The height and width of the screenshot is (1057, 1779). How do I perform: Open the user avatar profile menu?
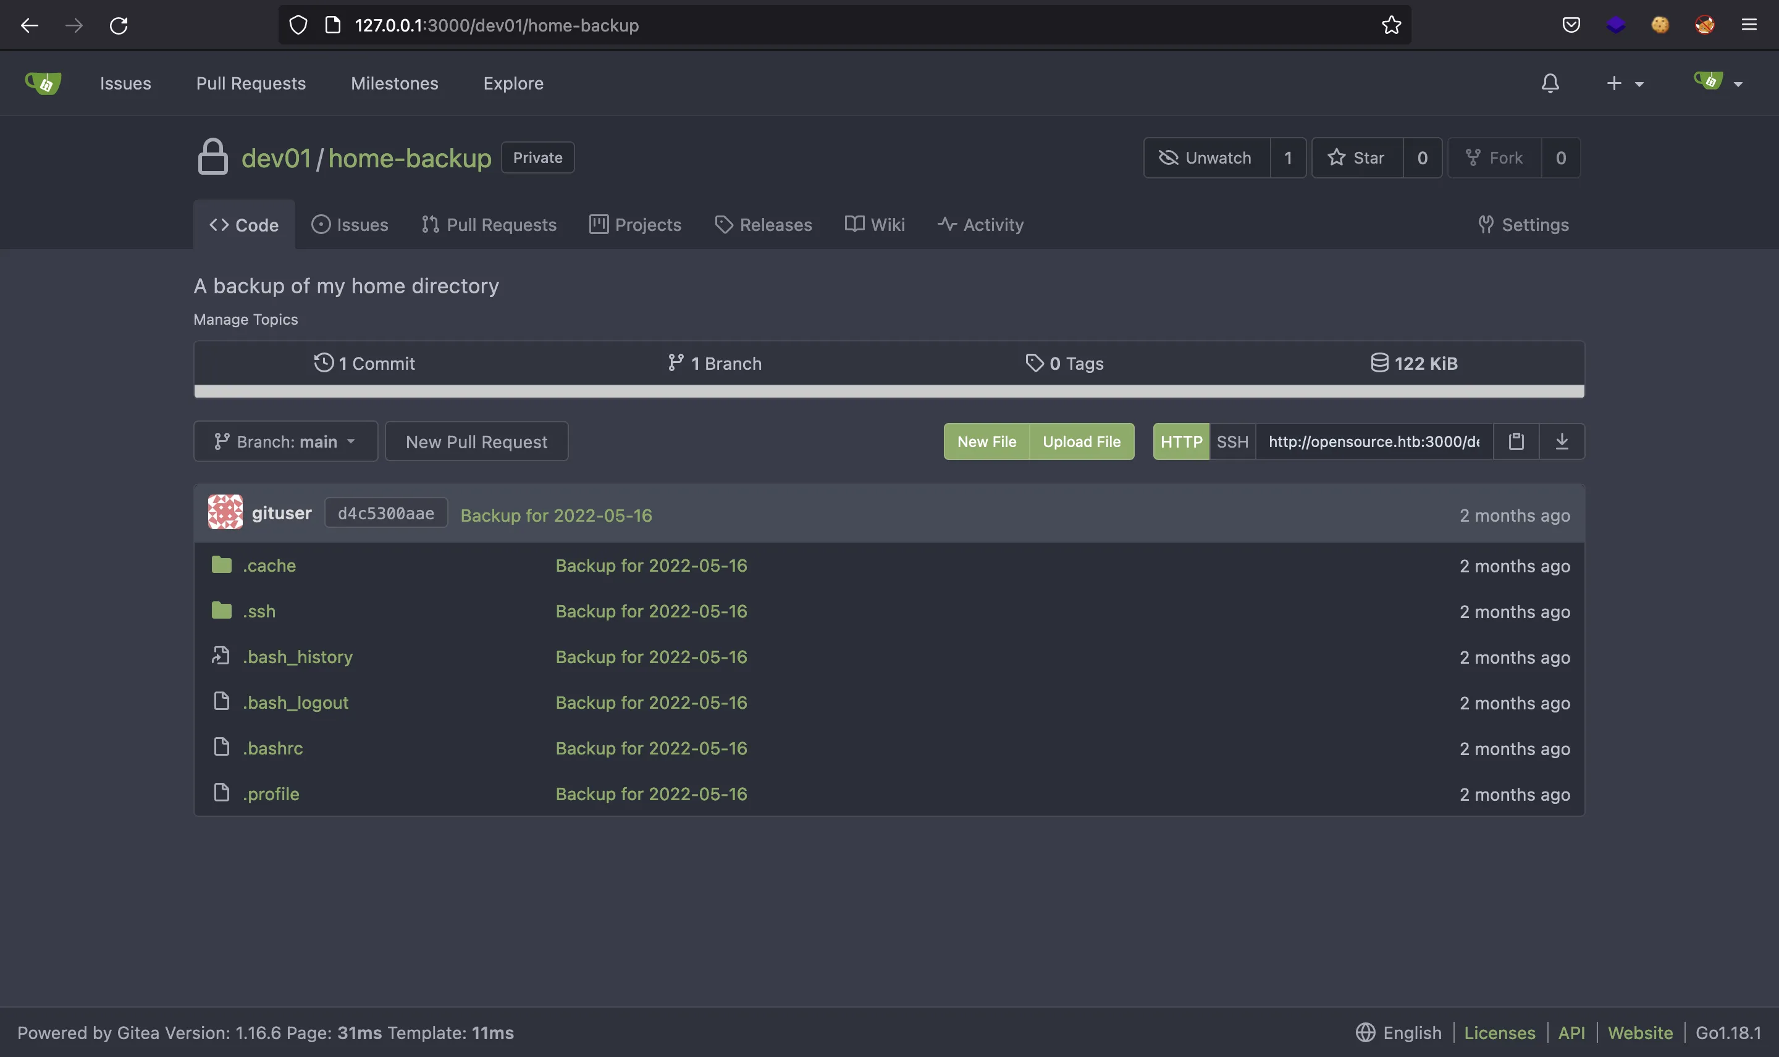(1718, 83)
